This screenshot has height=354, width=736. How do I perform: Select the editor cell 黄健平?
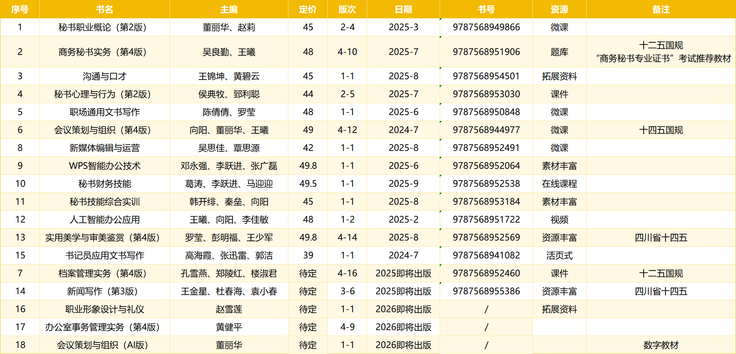pyautogui.click(x=229, y=327)
